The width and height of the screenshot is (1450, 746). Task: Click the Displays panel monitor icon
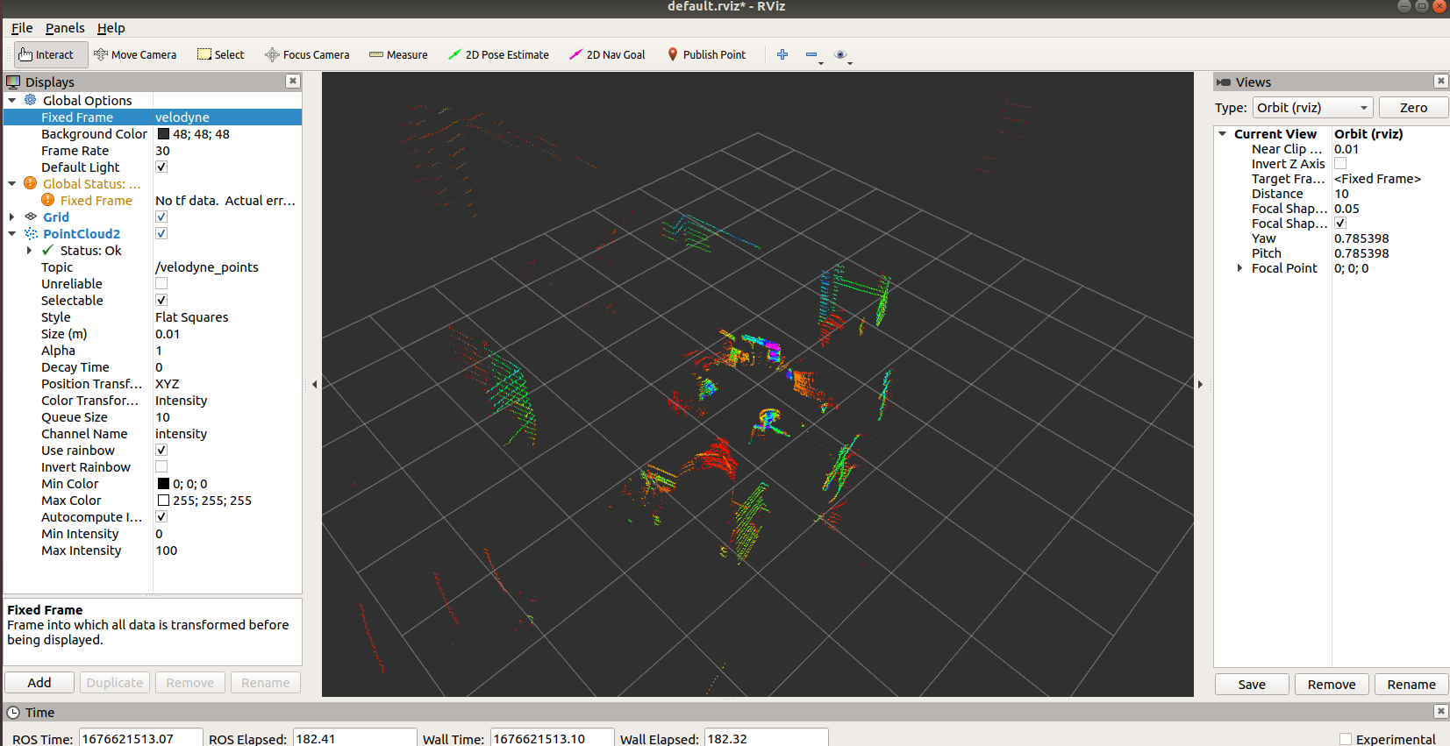13,82
